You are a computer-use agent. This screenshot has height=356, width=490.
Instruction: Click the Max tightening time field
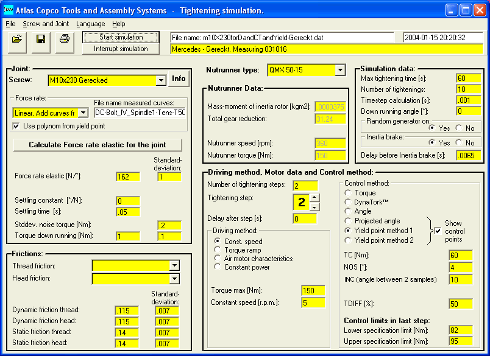coord(469,79)
